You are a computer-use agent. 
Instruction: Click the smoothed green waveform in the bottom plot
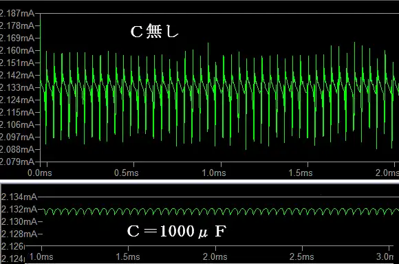click(x=220, y=212)
